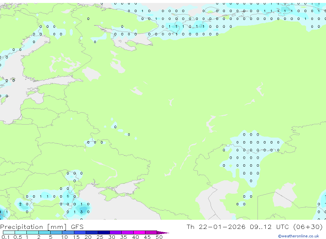
Task: Click the legend label "50"
Action: coord(159,237)
